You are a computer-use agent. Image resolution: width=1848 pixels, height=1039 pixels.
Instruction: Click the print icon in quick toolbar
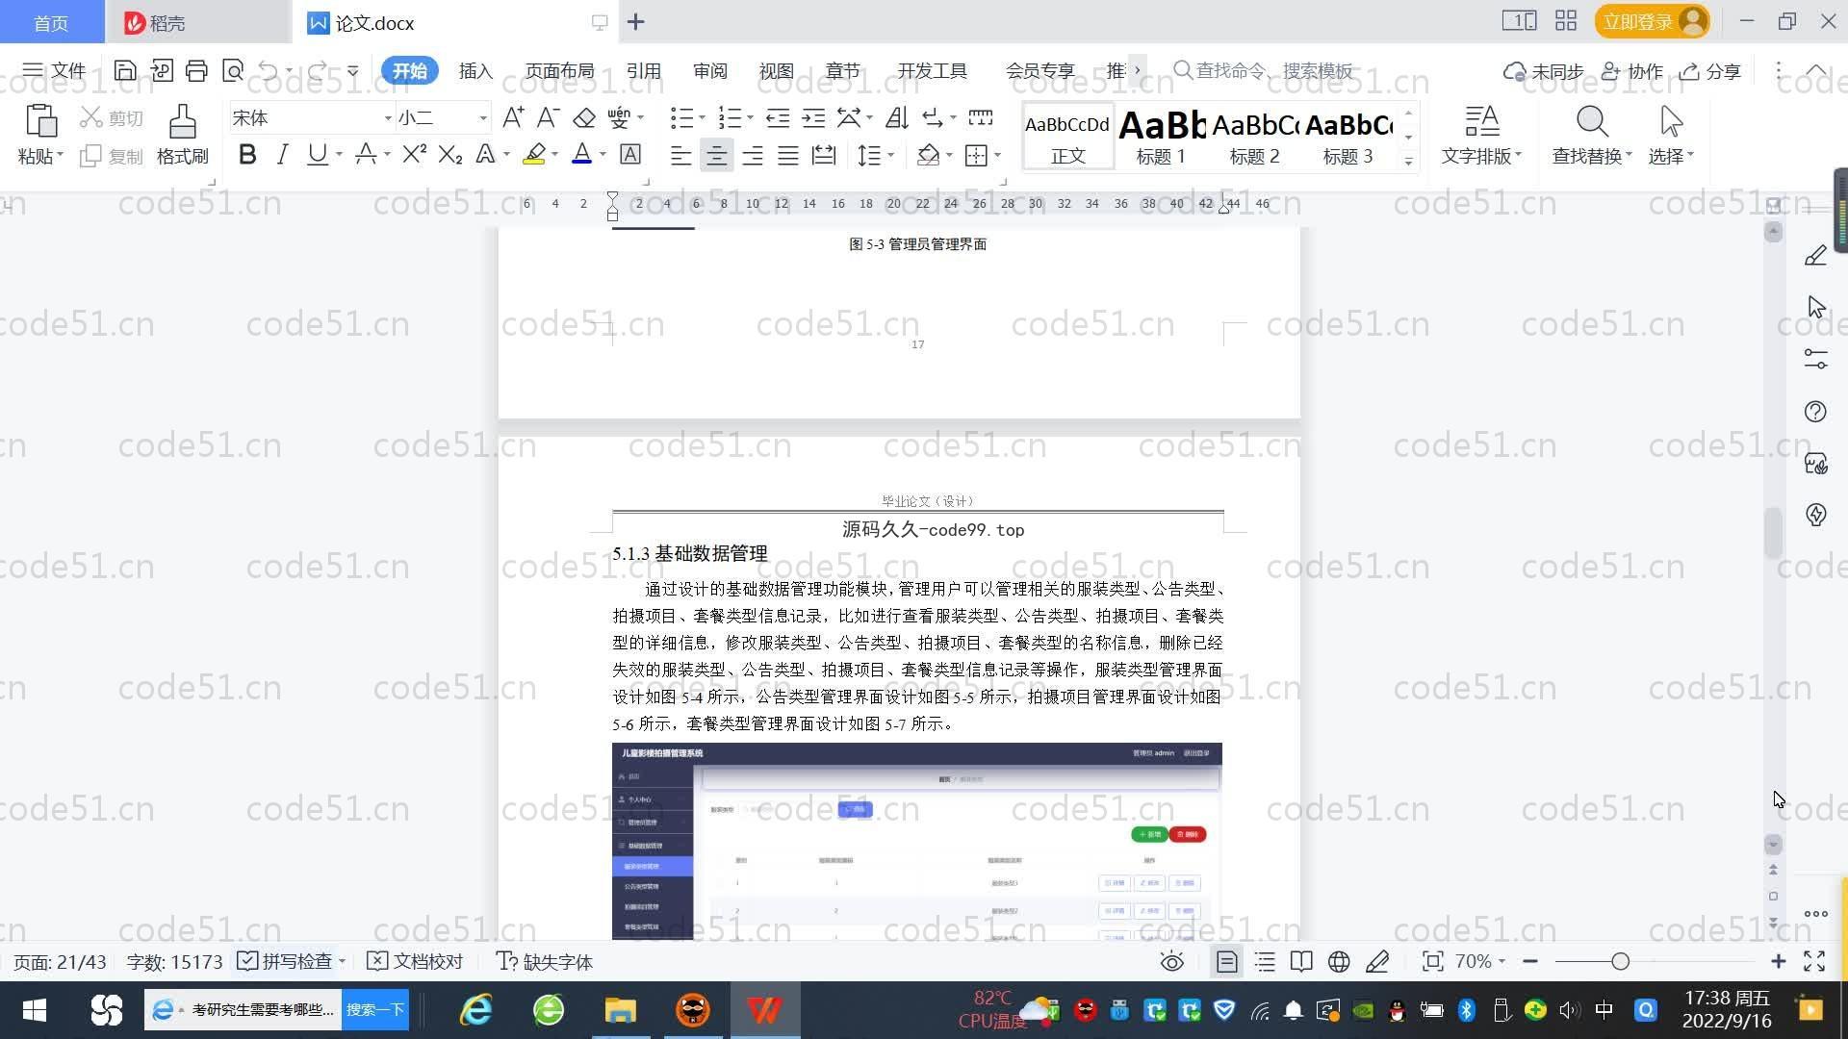[196, 70]
